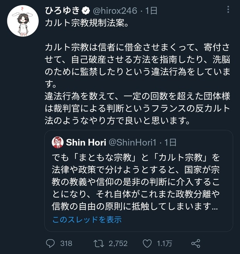Click the quoted tweet's 1日 timestamp

pyautogui.click(x=170, y=142)
